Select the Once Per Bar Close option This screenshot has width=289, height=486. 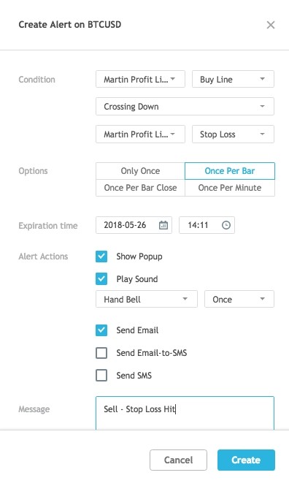click(x=140, y=188)
